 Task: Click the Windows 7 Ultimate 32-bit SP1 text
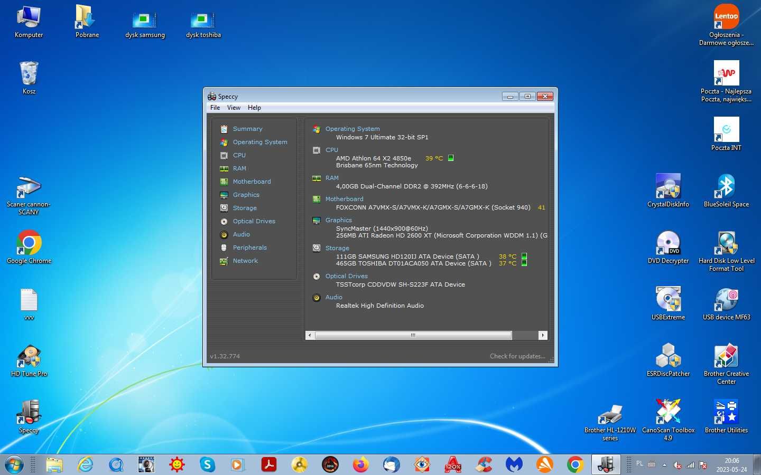point(382,137)
